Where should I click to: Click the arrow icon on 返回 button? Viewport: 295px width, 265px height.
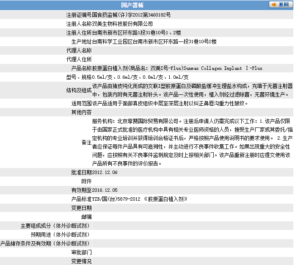274,4
